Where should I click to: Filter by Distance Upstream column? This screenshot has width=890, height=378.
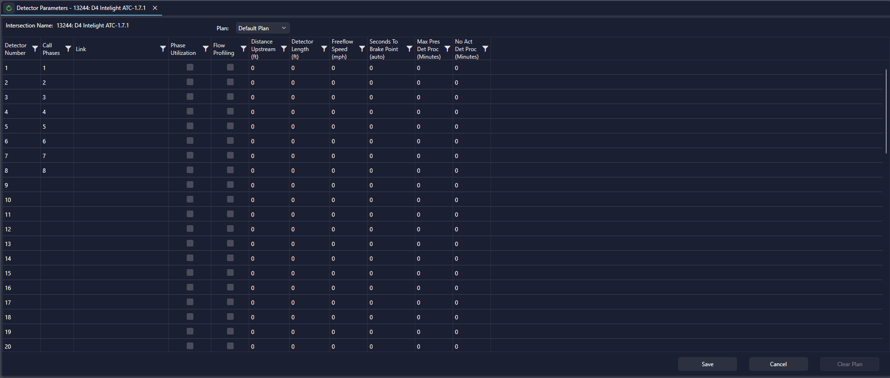click(283, 49)
